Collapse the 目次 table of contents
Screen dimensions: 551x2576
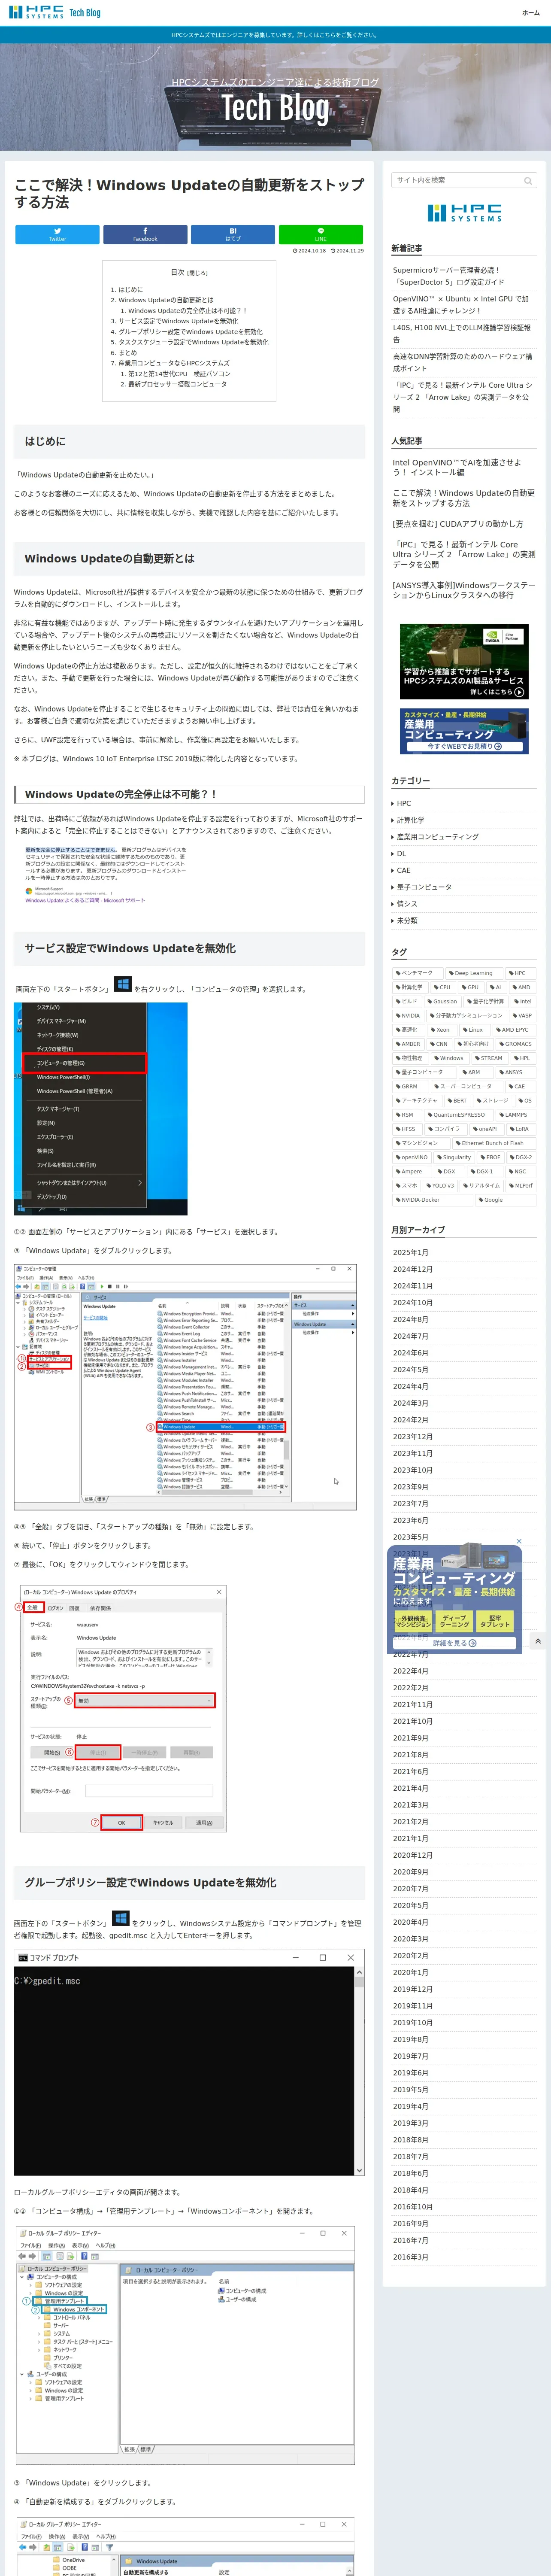(x=197, y=273)
